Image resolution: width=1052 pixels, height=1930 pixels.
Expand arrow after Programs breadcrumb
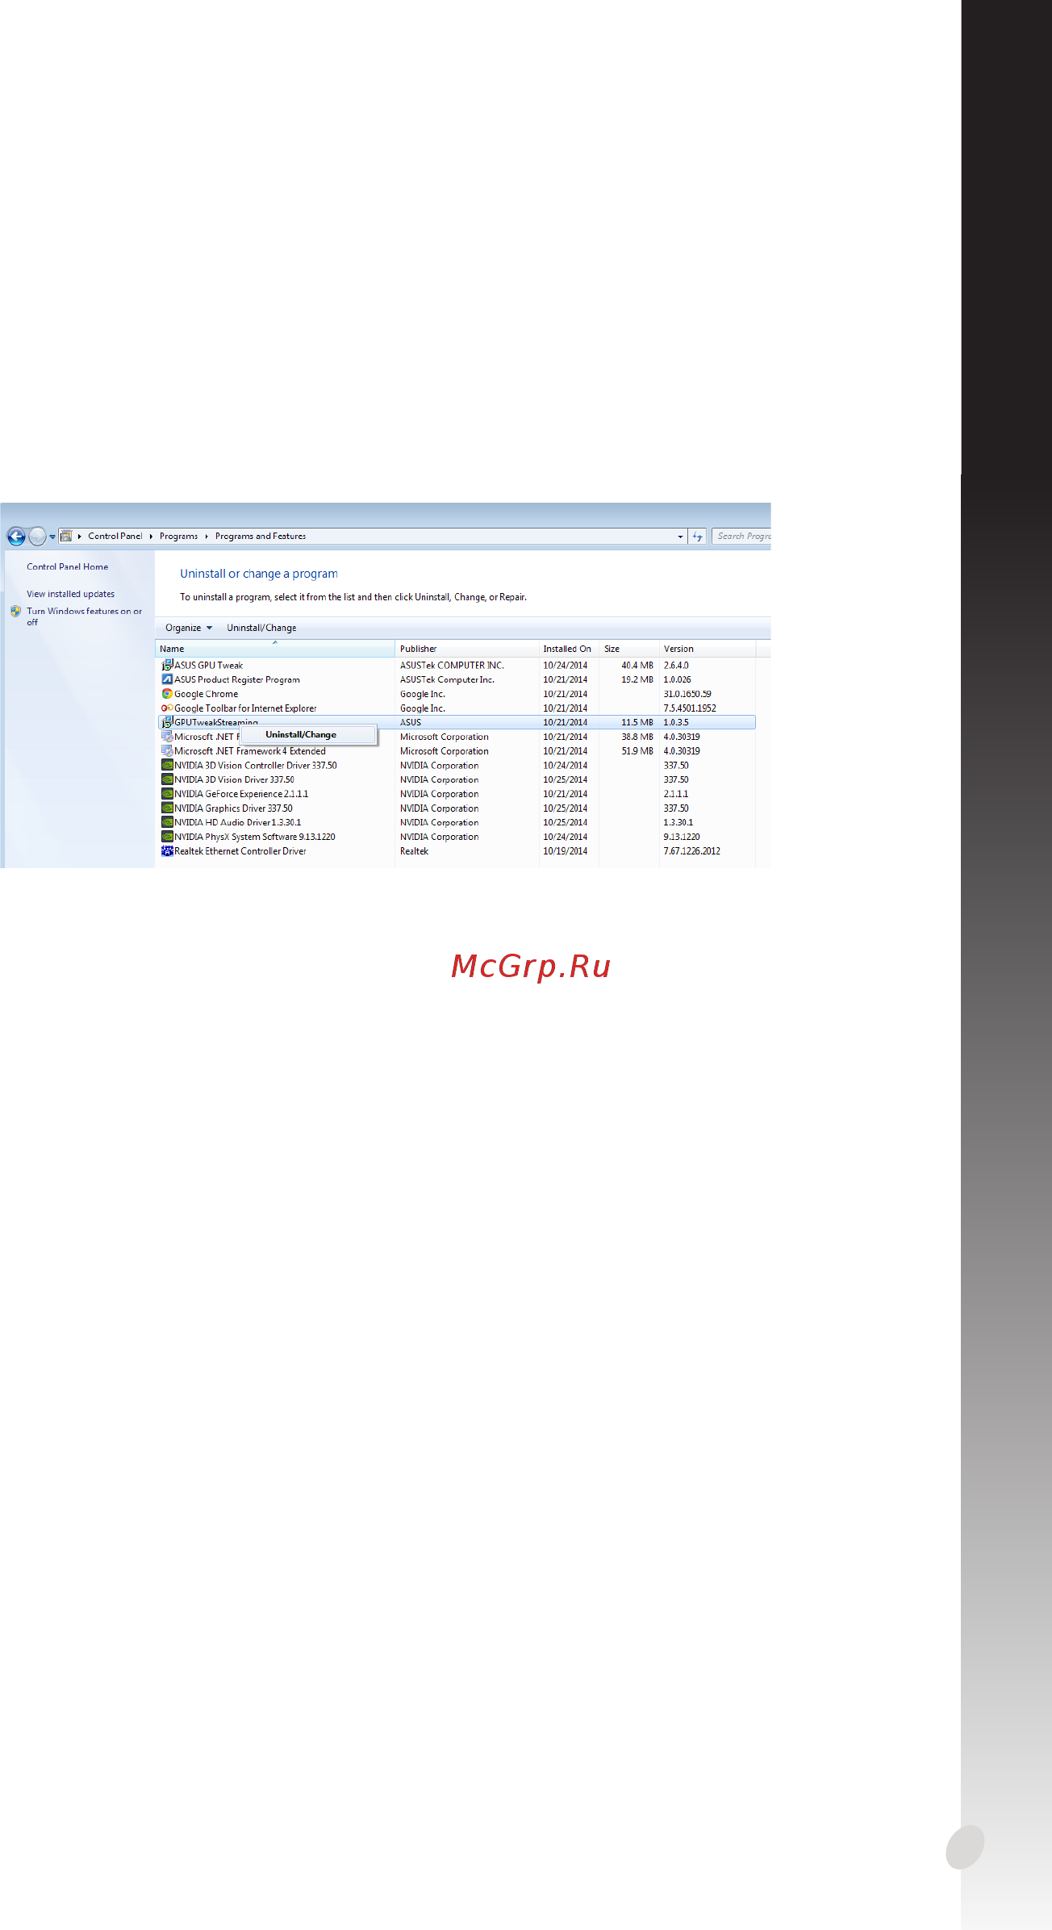click(x=207, y=537)
